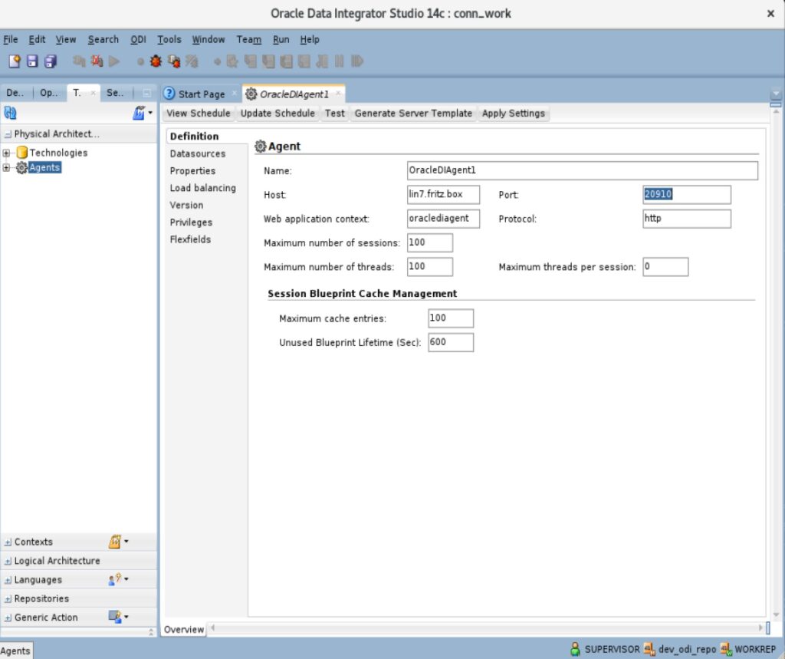Screen dimensions: 785x659
Task: Switch to the Start Page tab
Action: click(201, 94)
